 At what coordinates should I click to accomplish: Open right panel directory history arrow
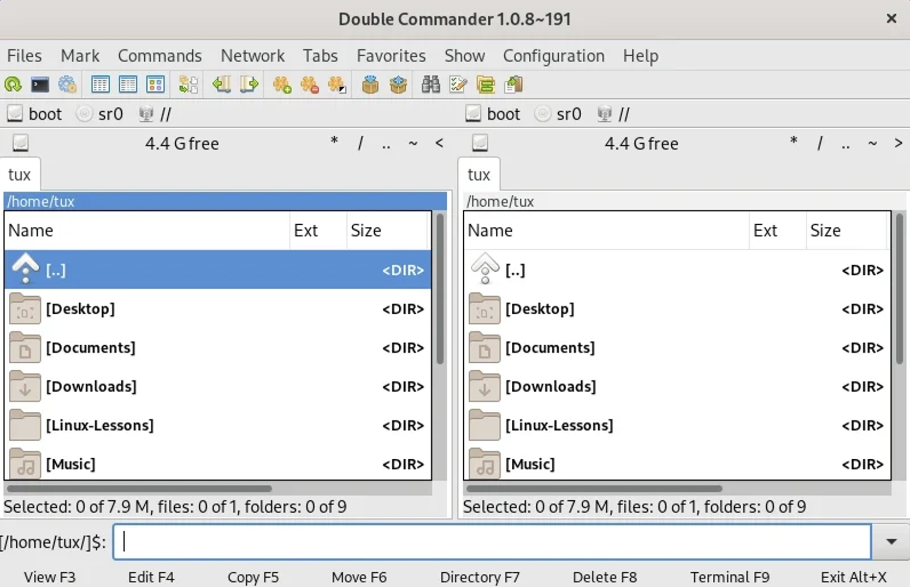pos(898,143)
